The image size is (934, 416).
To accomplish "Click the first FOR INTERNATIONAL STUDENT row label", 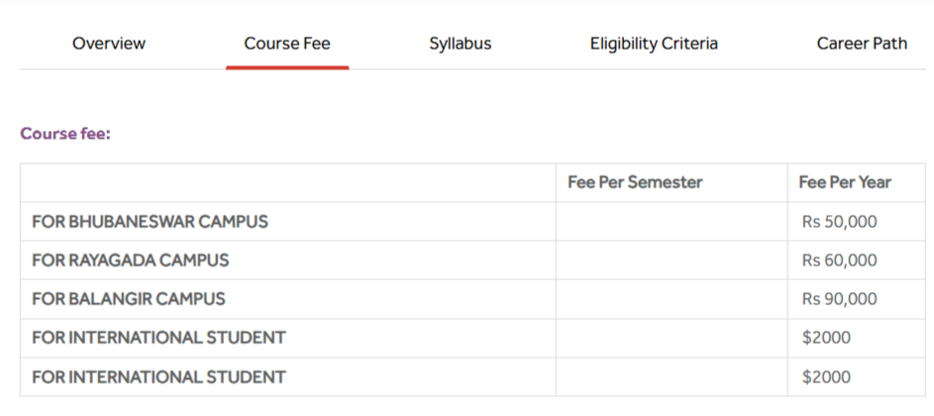I will coord(158,338).
